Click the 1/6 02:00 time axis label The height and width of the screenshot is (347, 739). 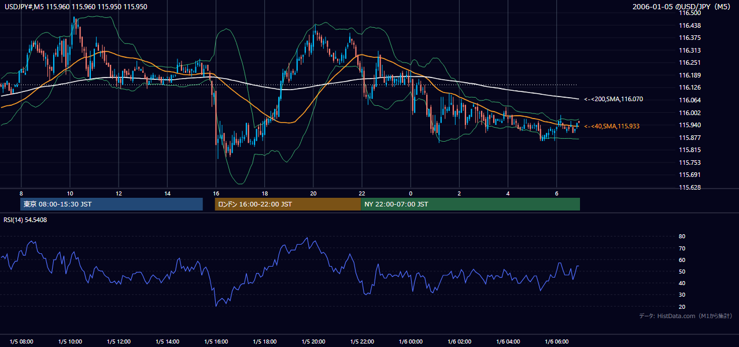(x=459, y=341)
